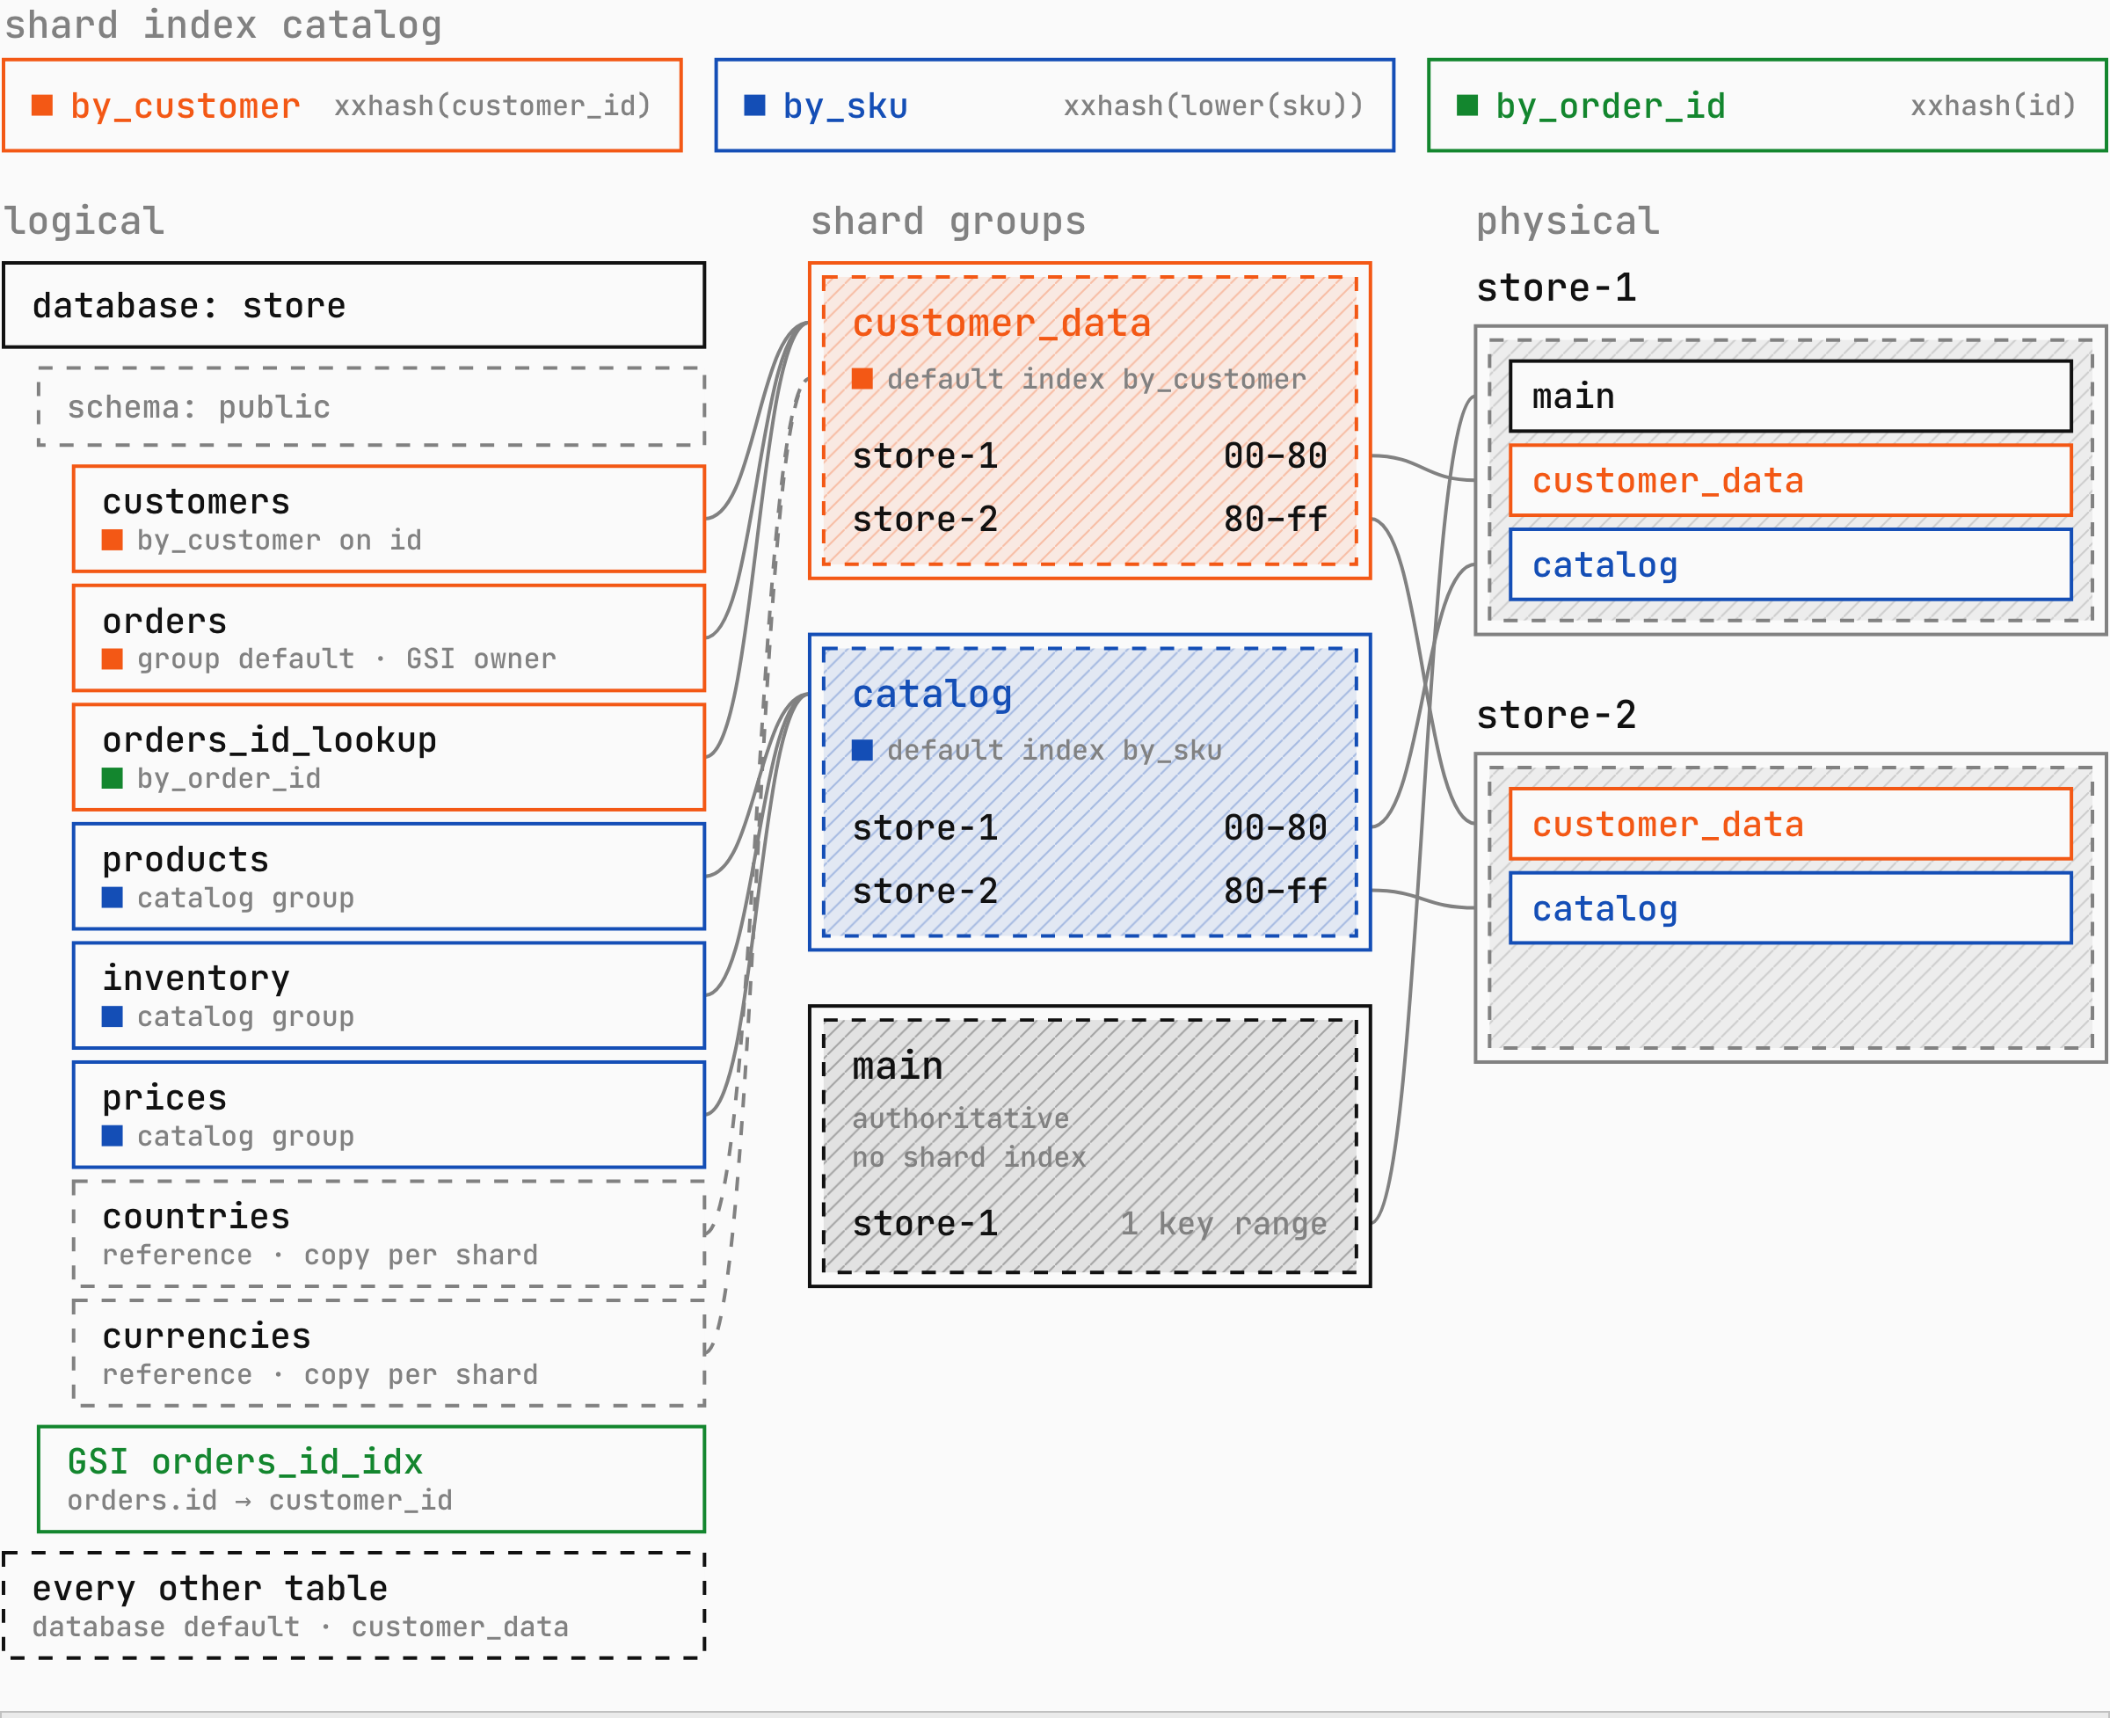
Task: Click the 'schema: public' dashed box
Action: point(371,407)
